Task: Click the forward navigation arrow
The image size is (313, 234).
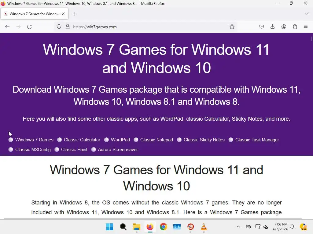Action: [18, 27]
